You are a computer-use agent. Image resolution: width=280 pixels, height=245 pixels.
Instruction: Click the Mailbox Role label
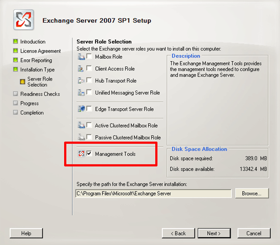pos(108,57)
